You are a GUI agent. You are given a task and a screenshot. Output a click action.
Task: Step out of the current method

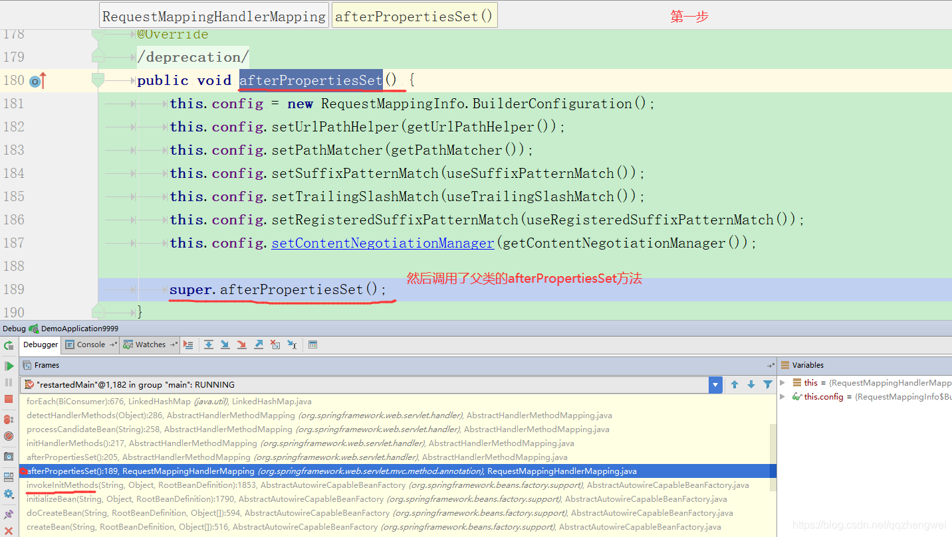[258, 345]
